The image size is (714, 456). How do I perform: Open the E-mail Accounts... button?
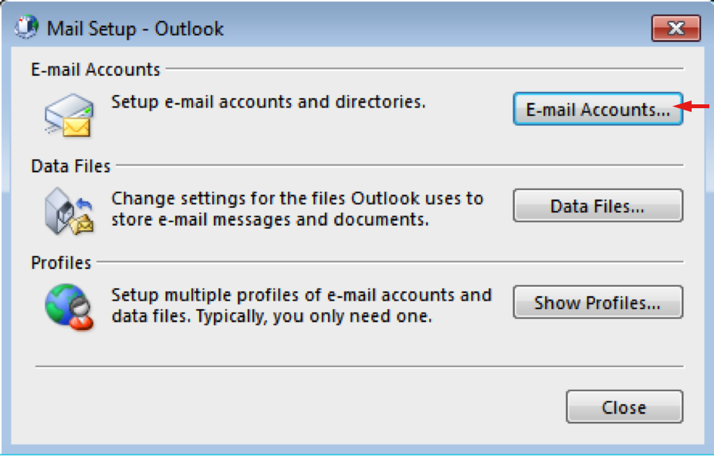(597, 110)
